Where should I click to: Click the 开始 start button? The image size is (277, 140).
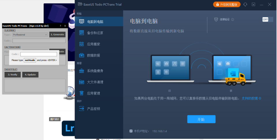tap(201, 119)
